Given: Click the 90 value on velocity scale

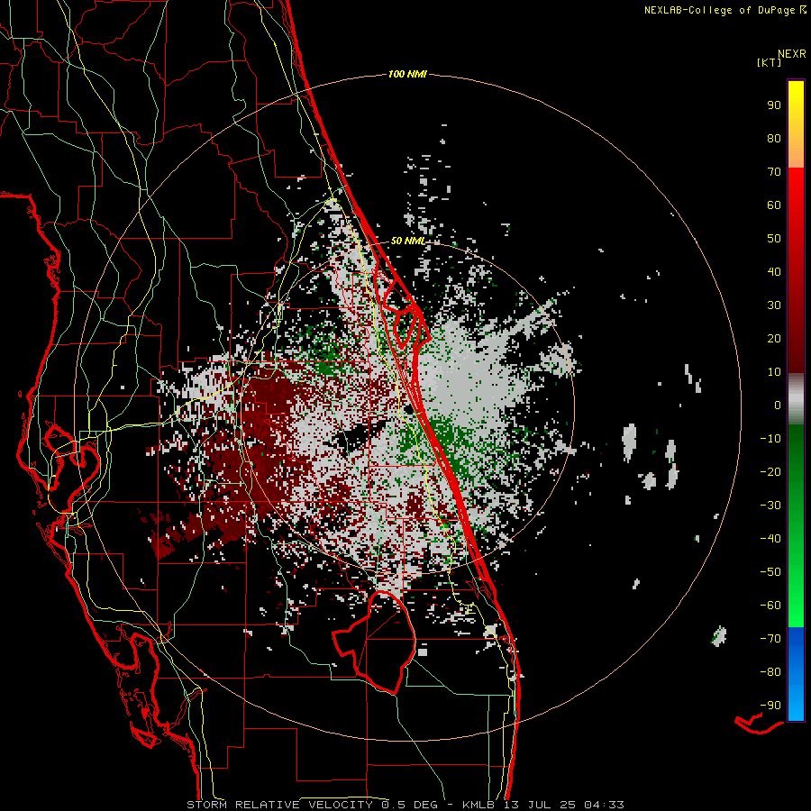Looking at the screenshot, I should (774, 105).
